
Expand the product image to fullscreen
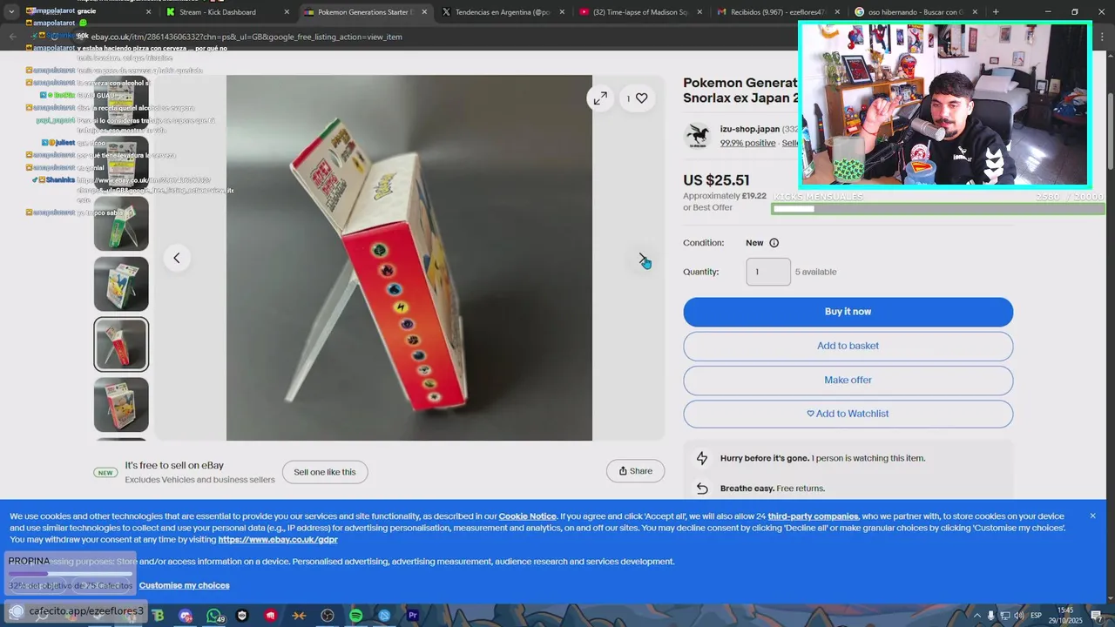click(600, 98)
